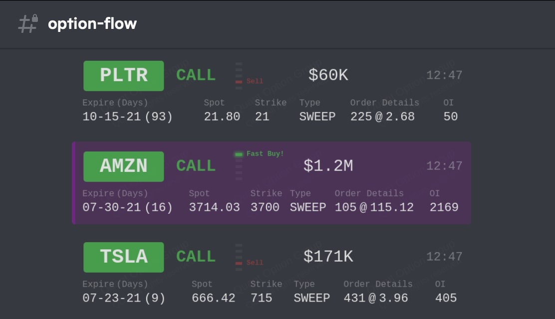
Task: Click the TSLA Sell signal meter
Action: tap(239, 257)
